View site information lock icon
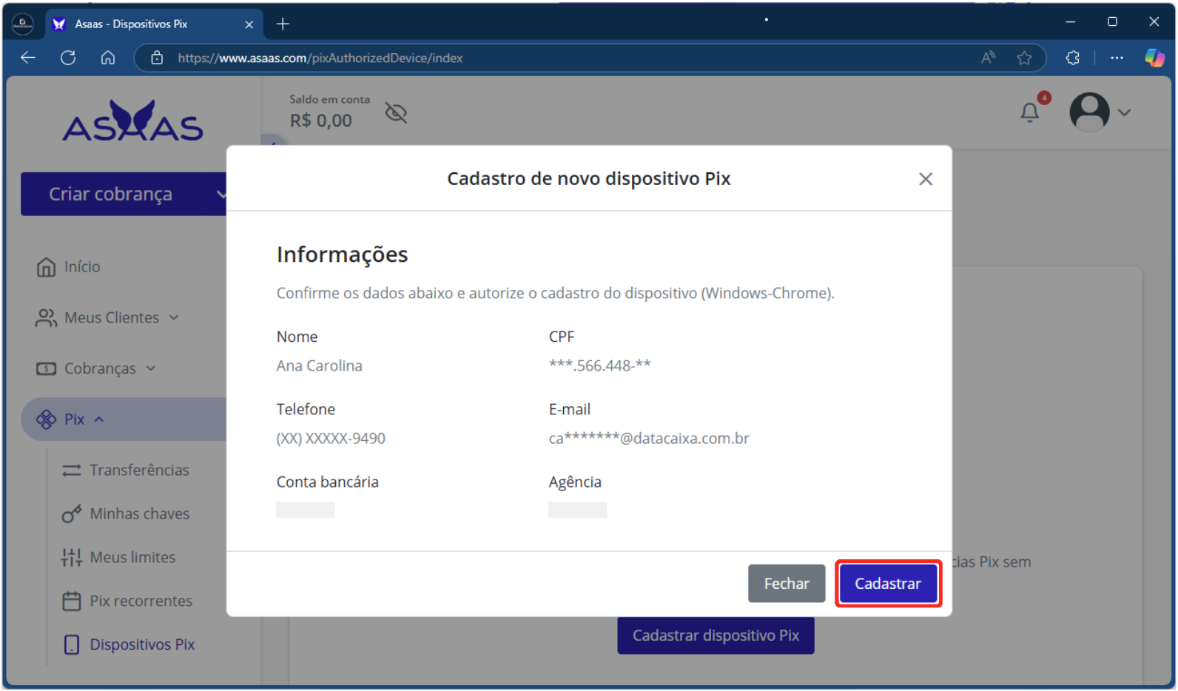The height and width of the screenshot is (691, 1178). coord(157,58)
